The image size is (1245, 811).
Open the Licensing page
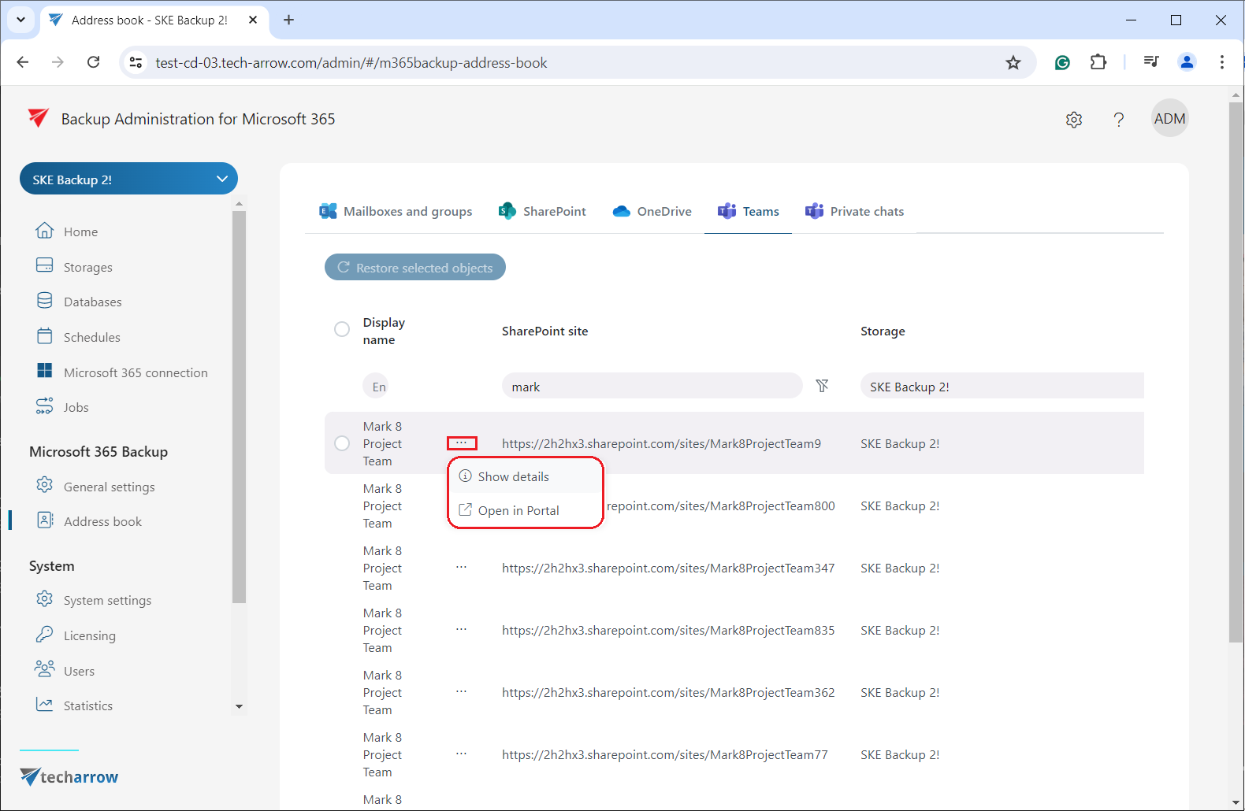(x=89, y=635)
